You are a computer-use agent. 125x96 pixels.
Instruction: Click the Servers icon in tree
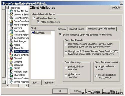[x=11, y=28]
